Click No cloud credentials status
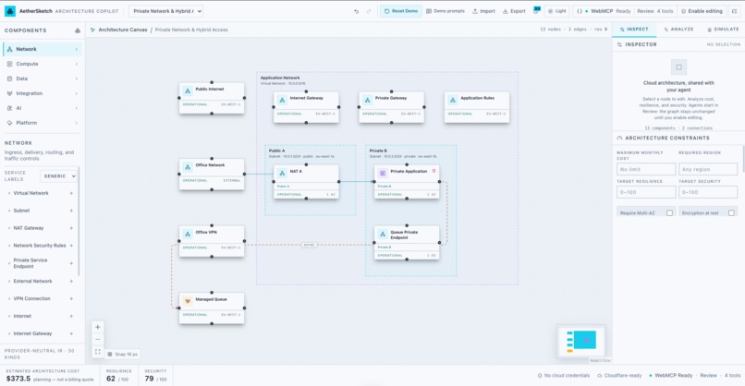Image resolution: width=745 pixels, height=386 pixels. click(564, 376)
